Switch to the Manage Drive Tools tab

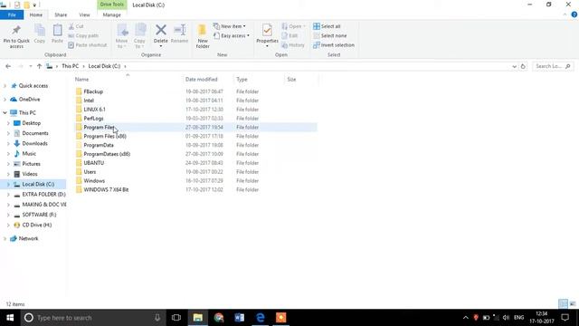111,14
